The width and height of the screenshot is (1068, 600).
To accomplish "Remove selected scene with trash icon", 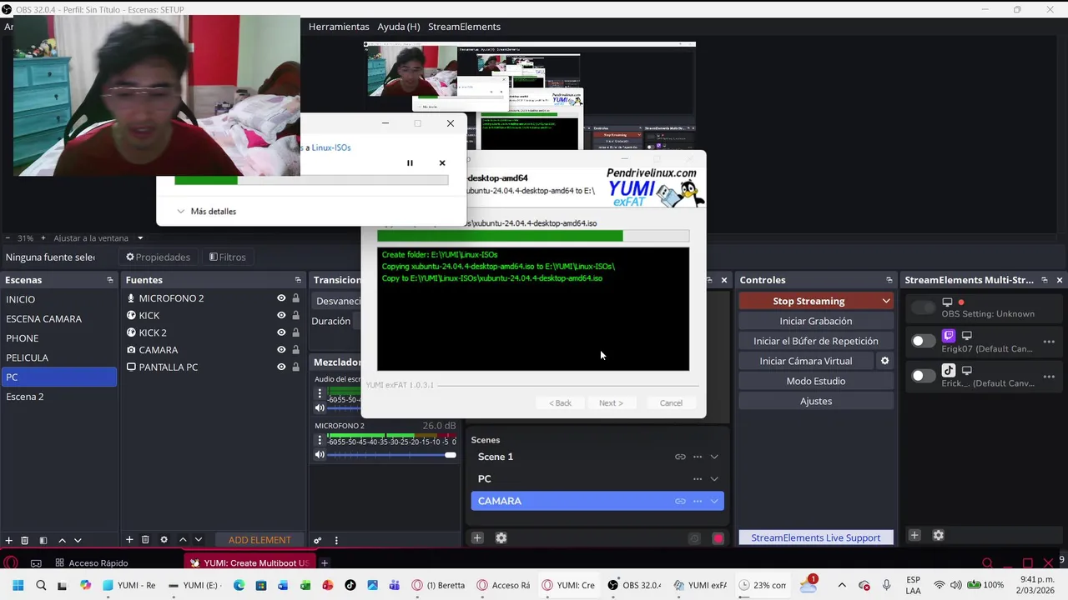I will tap(25, 540).
